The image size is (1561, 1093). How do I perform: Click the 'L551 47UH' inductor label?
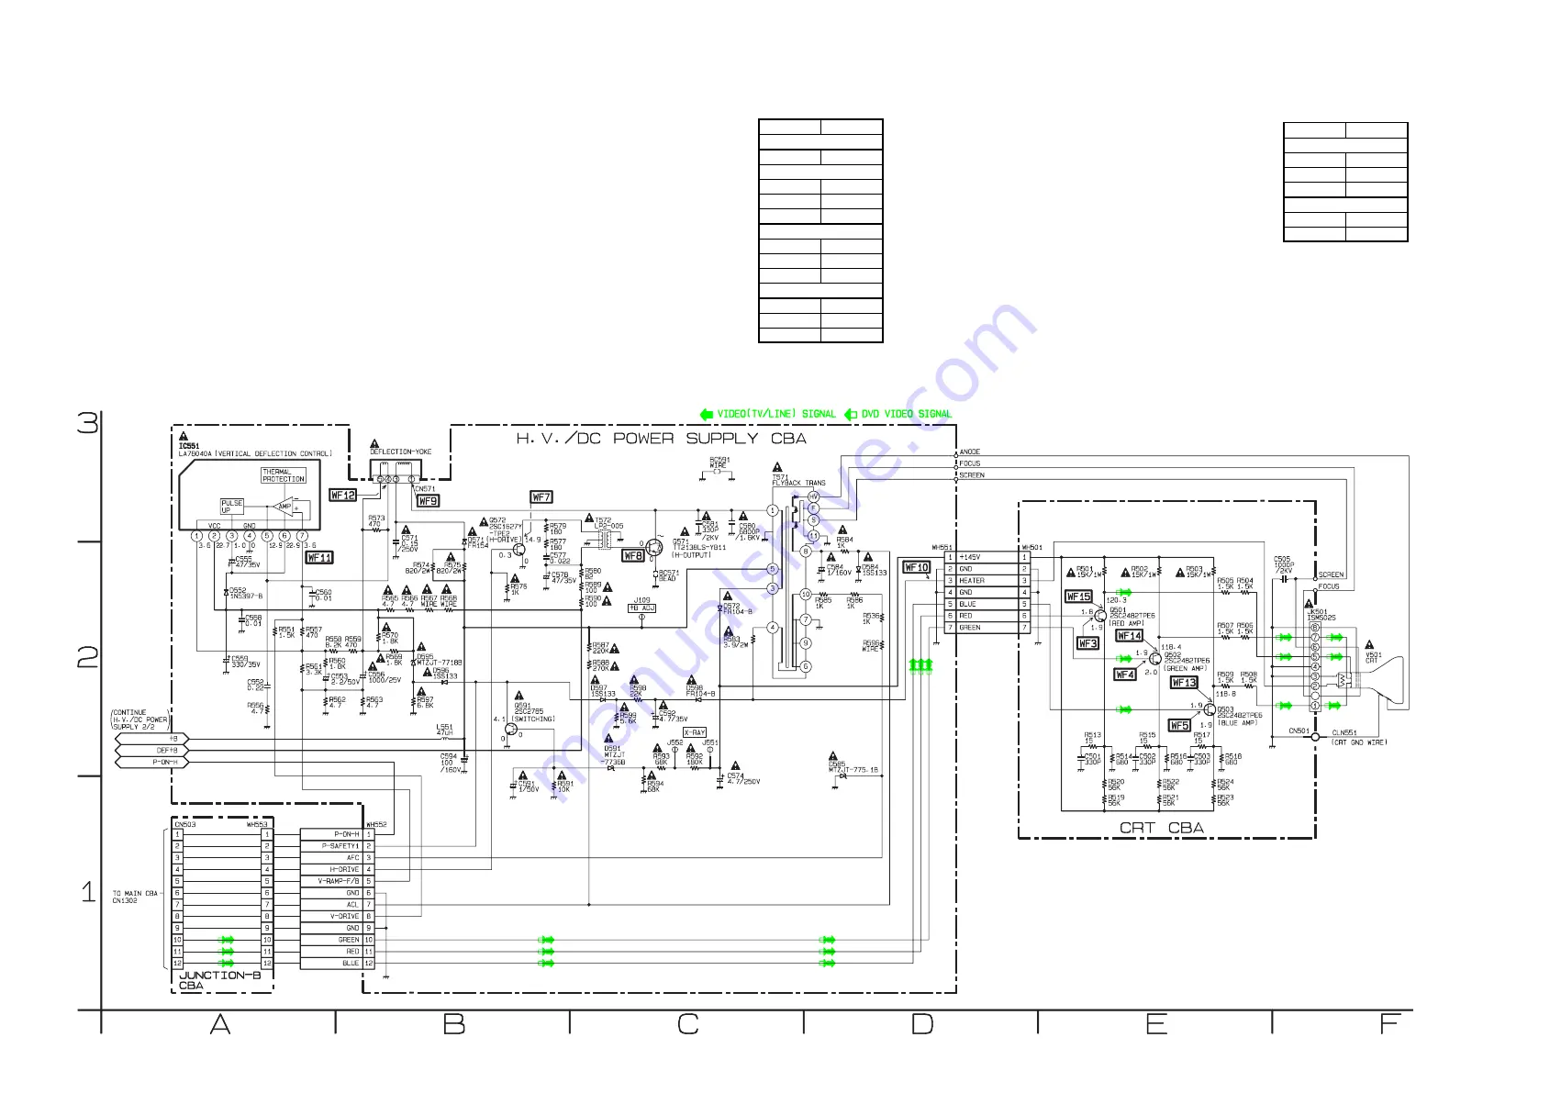pos(444,731)
